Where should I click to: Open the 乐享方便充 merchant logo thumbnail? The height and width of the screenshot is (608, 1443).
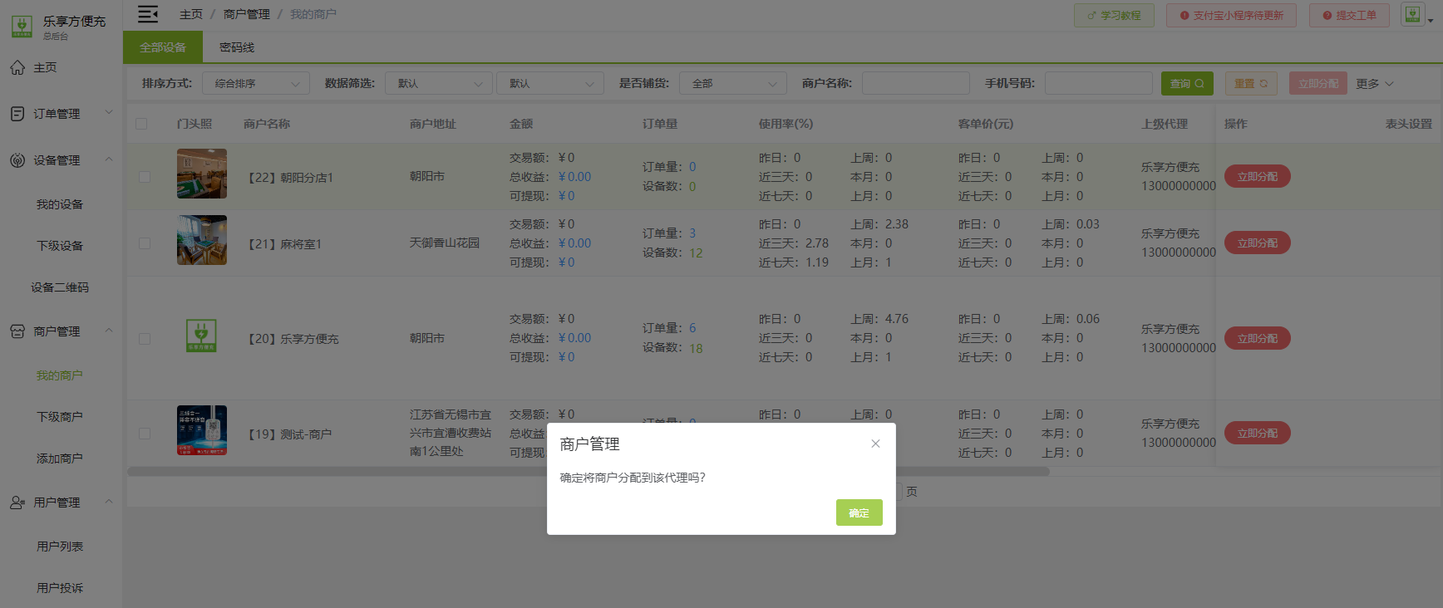[x=201, y=336]
